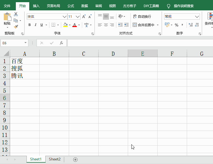213x164 pixels.
Task: Open the font name dropdown (宋体)
Action: tap(65, 17)
